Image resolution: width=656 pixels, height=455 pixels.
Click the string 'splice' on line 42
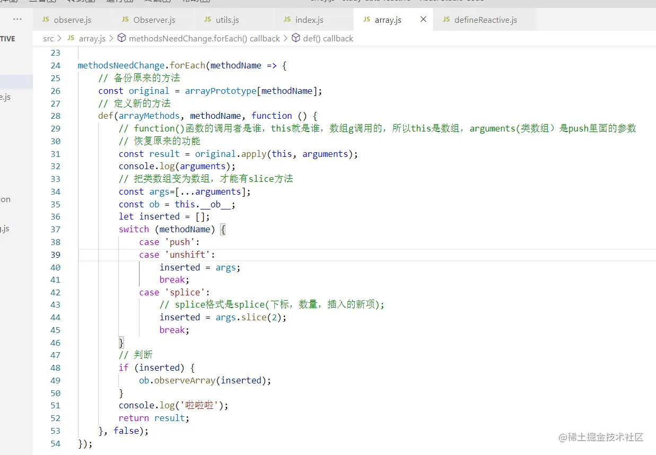[x=185, y=292]
